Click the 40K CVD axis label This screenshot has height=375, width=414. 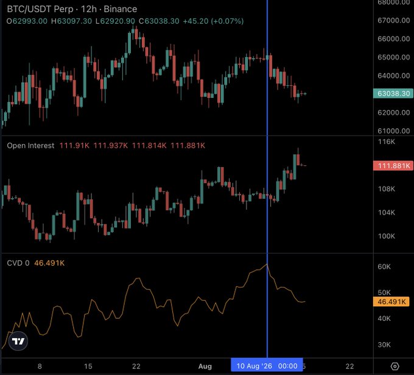coord(384,318)
